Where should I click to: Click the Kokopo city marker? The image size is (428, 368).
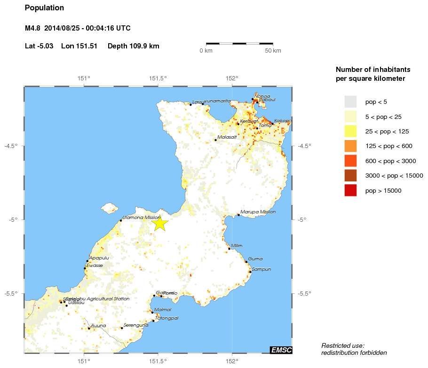pyautogui.click(x=272, y=124)
